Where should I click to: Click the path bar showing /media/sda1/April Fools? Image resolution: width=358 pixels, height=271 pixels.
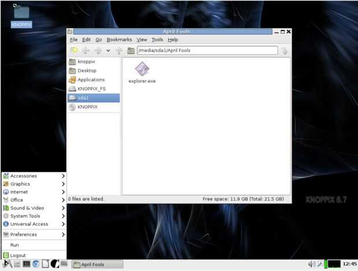click(x=207, y=50)
